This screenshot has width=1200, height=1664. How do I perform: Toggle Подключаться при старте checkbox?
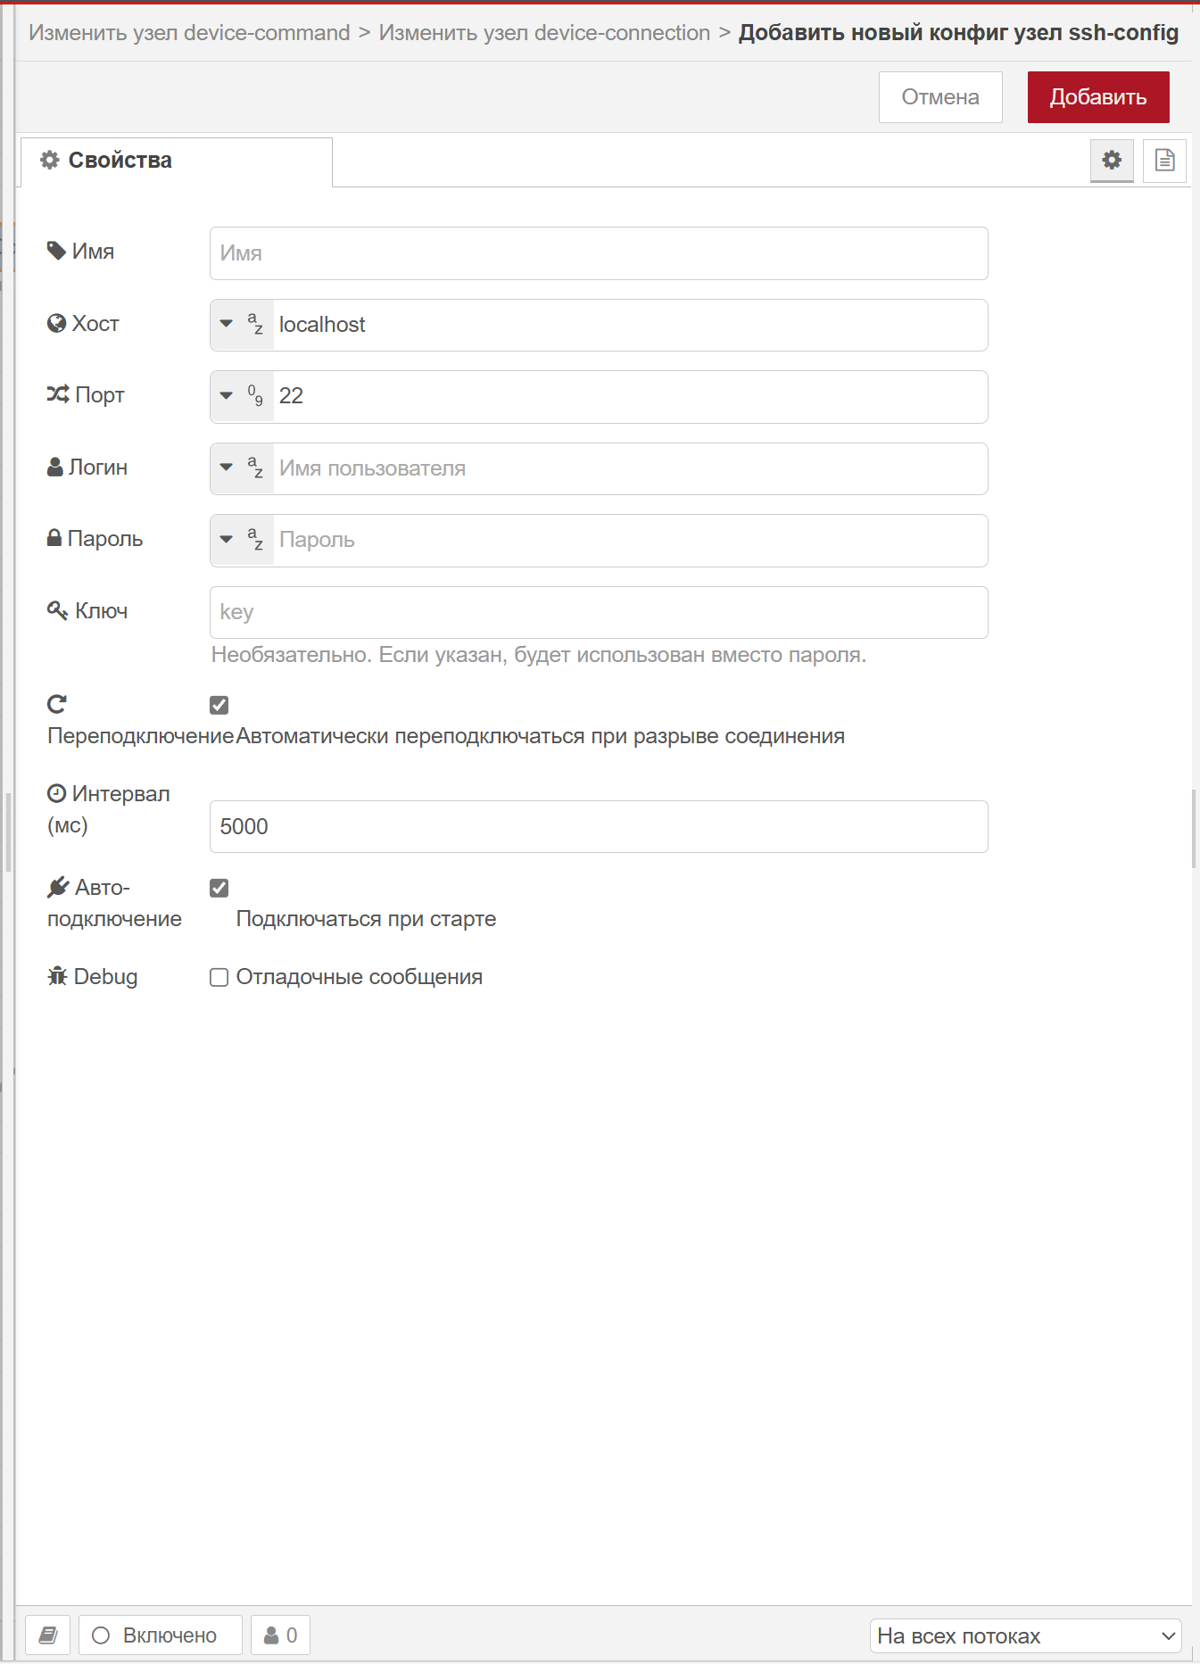tap(219, 888)
